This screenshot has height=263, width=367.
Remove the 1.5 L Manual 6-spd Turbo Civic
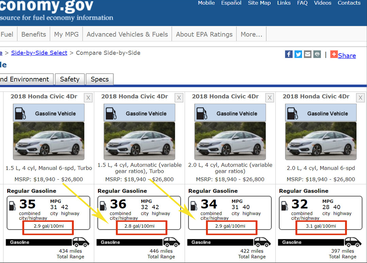[88, 98]
